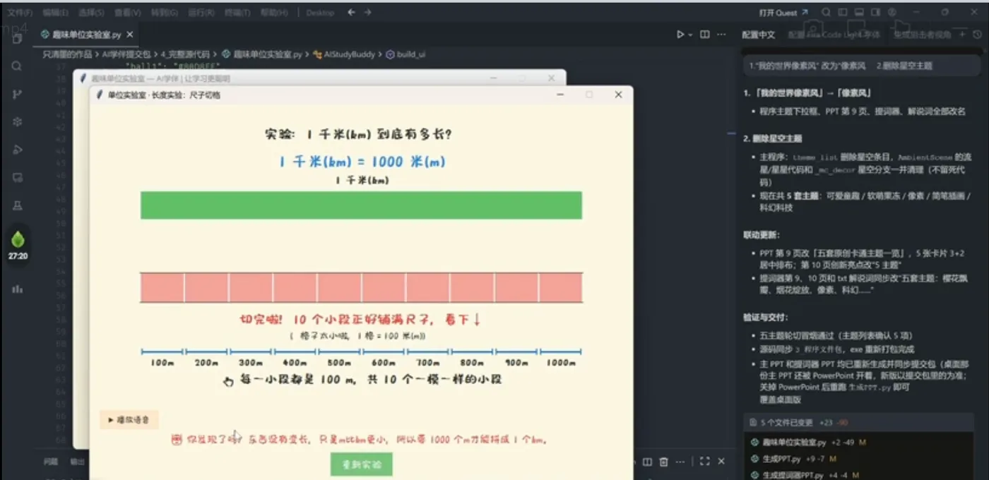
Task: Click the green 1 千米 bar
Action: tap(361, 205)
